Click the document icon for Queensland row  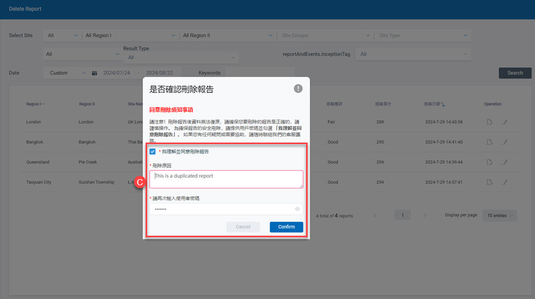point(490,162)
